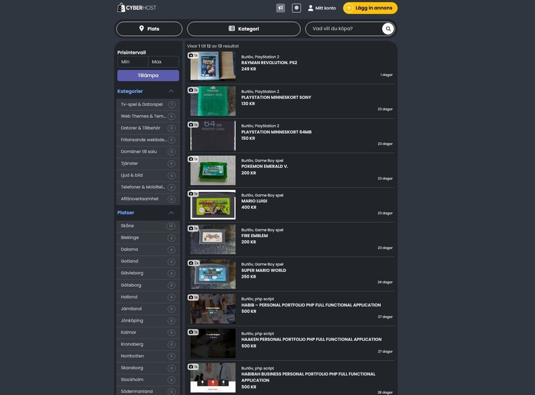The height and width of the screenshot is (395, 535).
Task: Collapse the Kategorier section chevron
Action: coord(171,91)
